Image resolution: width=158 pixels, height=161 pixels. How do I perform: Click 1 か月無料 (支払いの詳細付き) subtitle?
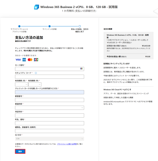coord(79,11)
